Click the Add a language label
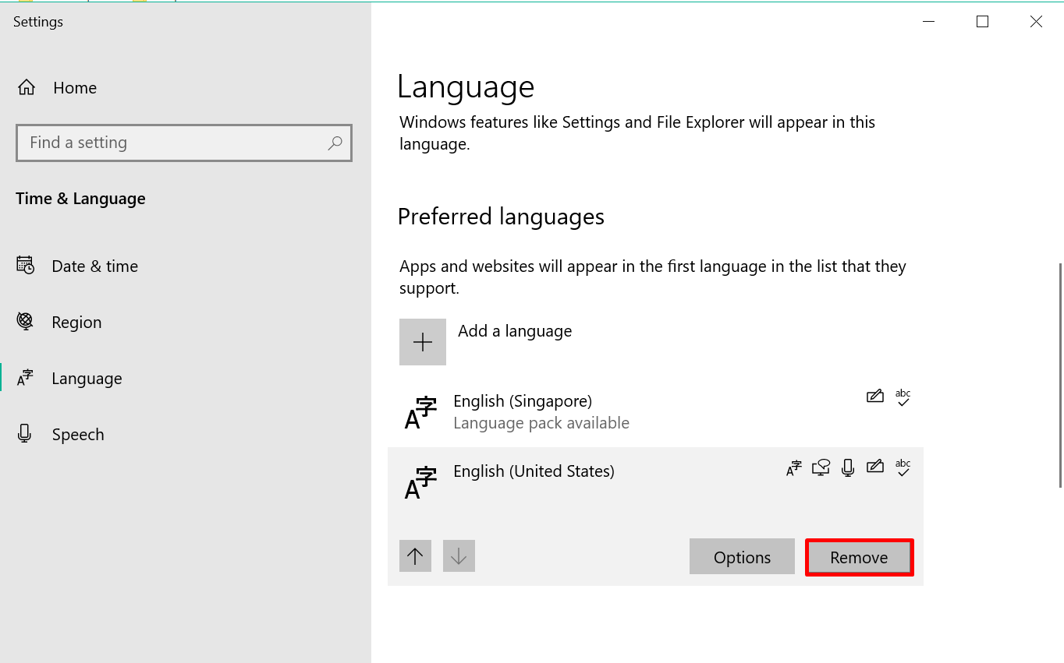 (515, 331)
